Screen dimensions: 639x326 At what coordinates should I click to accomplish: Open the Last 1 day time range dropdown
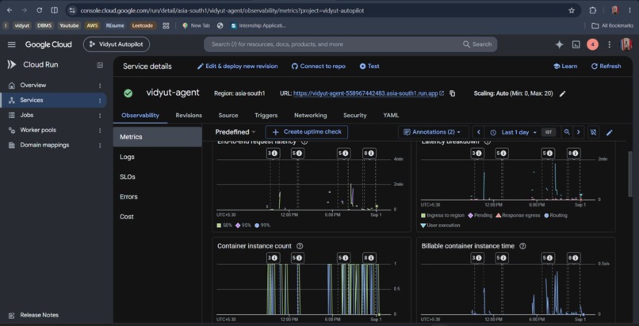[x=513, y=132]
